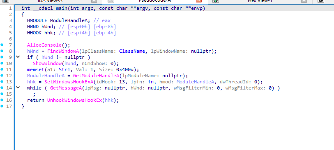Toggle breakpoint dot on line 13
The image size is (334, 150).
coord(2,82)
